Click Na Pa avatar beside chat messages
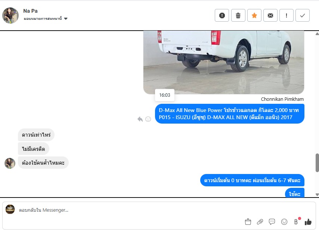The width and height of the screenshot is (319, 230). 10,163
